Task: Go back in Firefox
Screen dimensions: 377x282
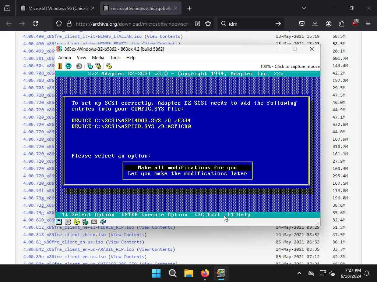Action: (x=9, y=23)
